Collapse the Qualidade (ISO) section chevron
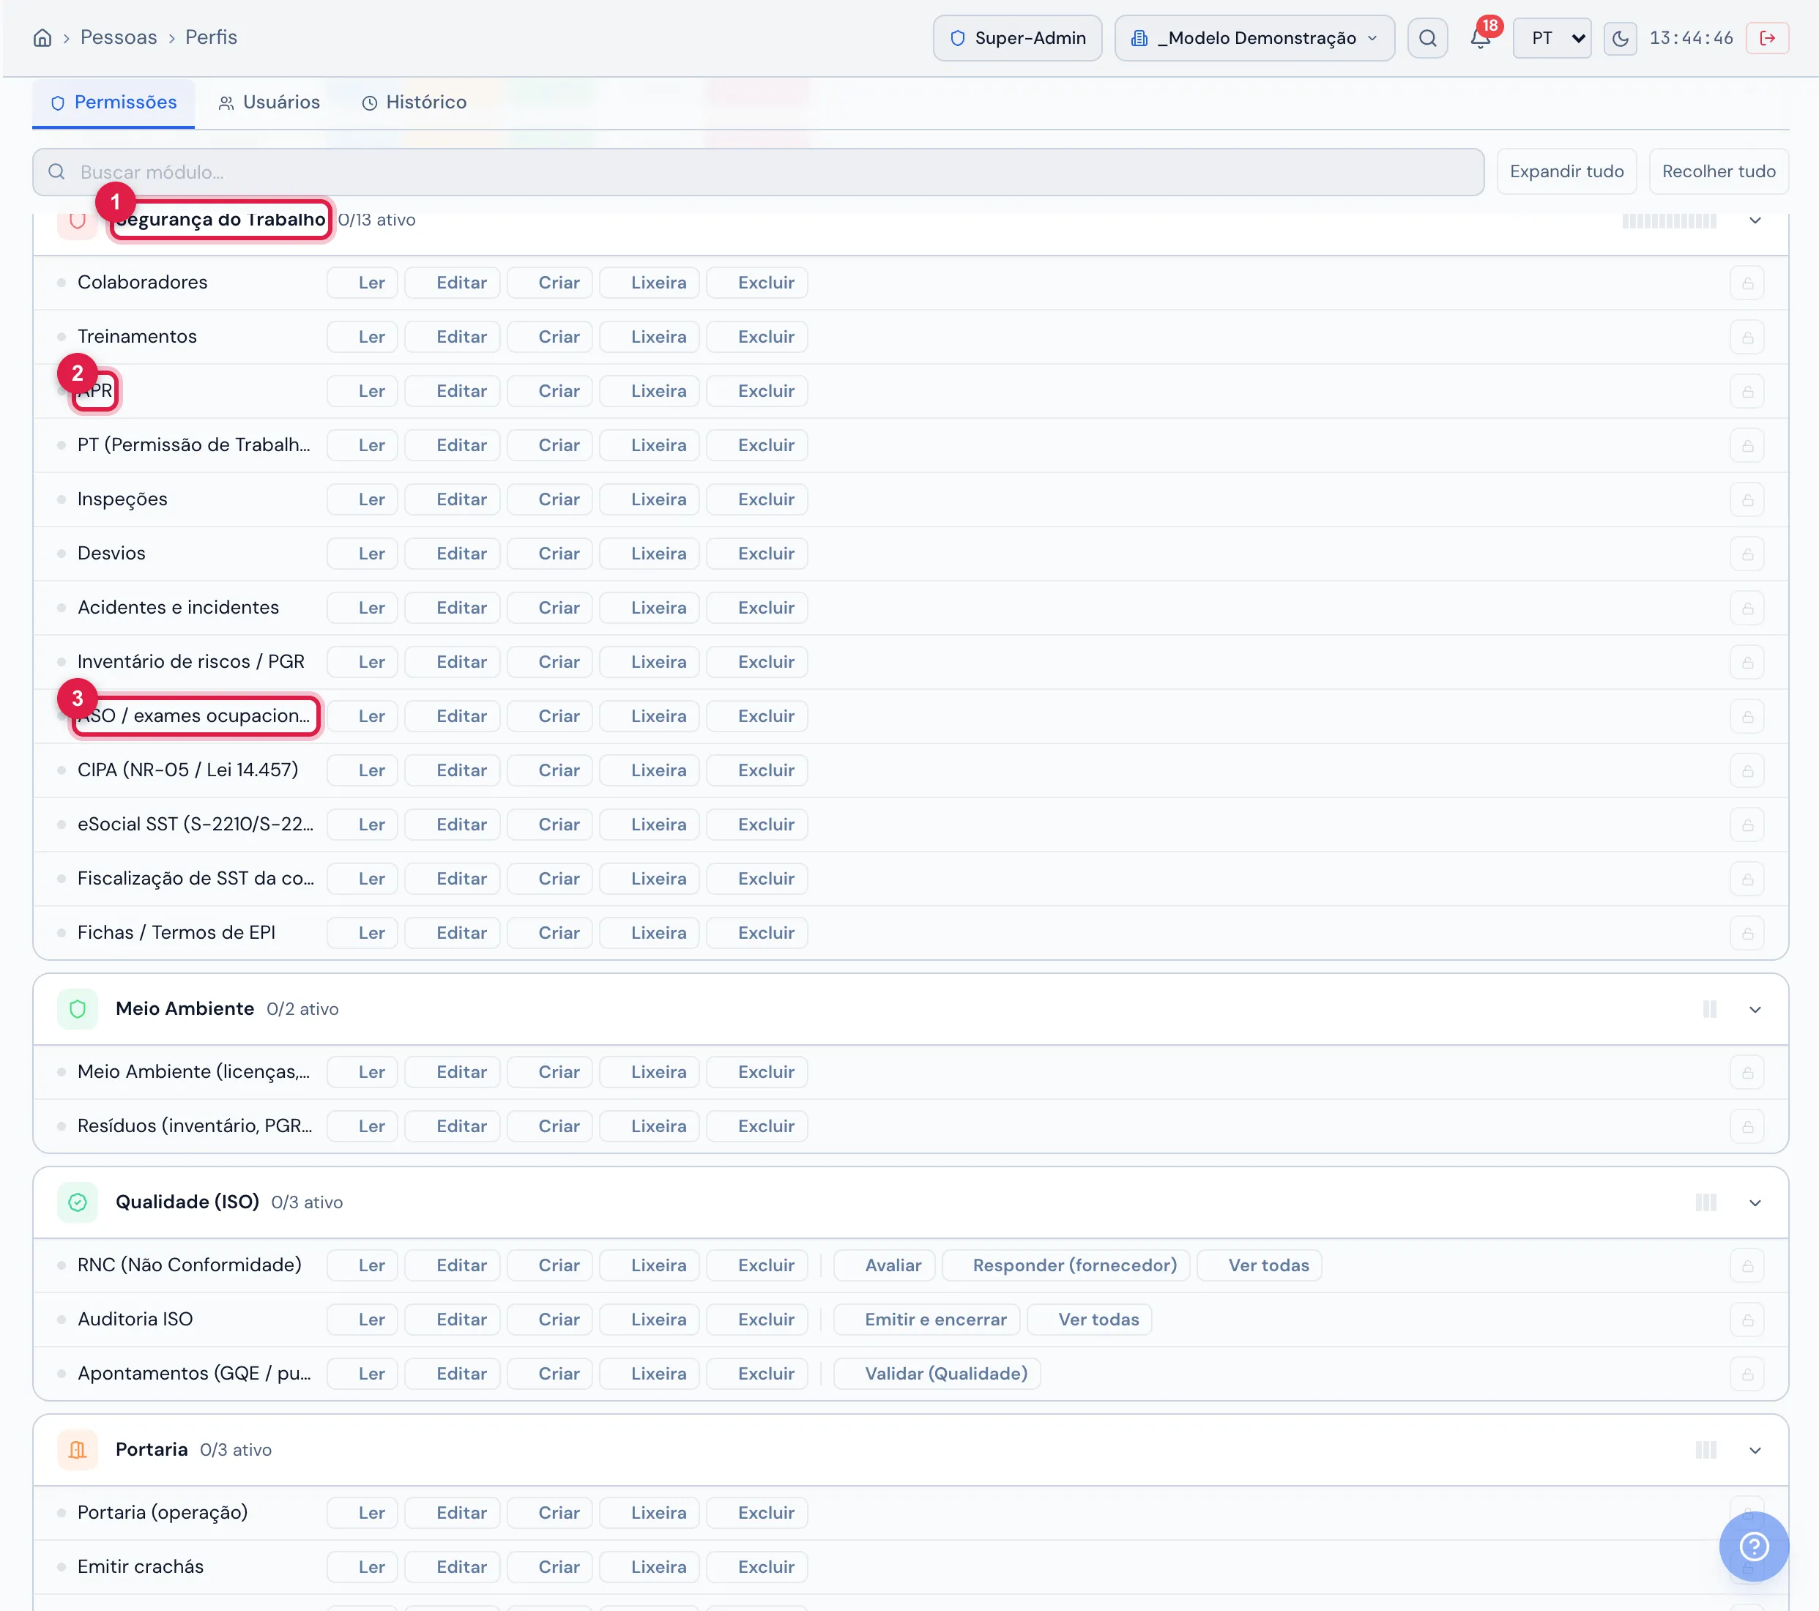1819x1611 pixels. (x=1755, y=1202)
